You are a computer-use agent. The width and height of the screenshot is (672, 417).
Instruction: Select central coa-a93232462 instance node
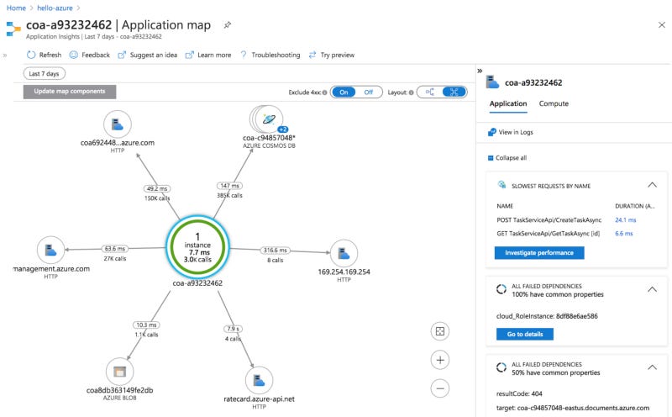tap(197, 248)
